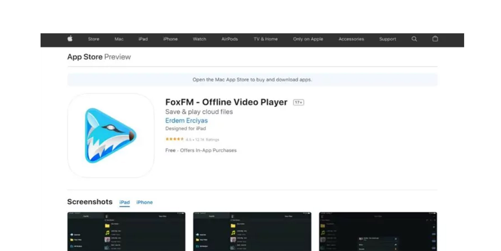Screen dimensions: 501x251
Task: Click the FoxFM fox app icon
Action: click(111, 136)
